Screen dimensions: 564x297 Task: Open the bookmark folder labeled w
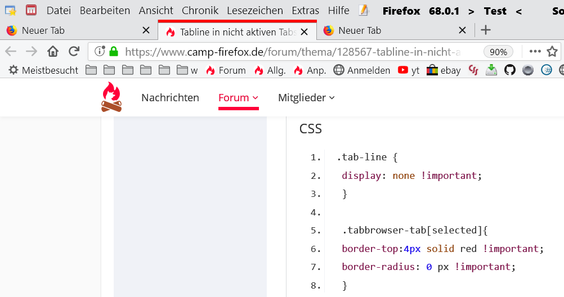click(187, 70)
